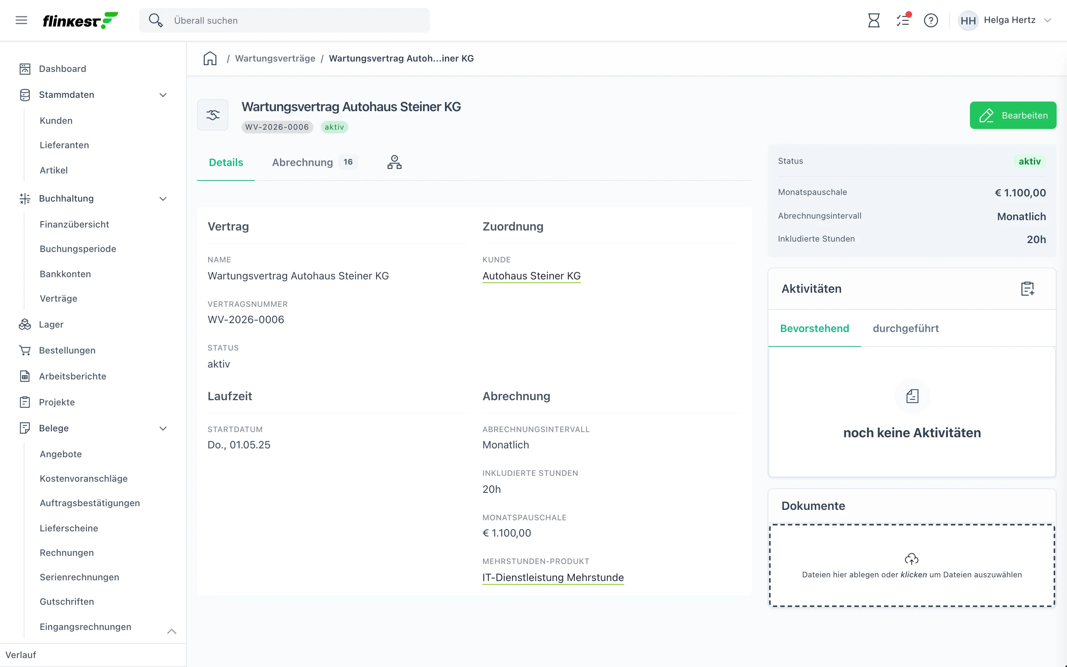Open Lieferanten in sidebar
This screenshot has height=667, width=1067.
[64, 145]
